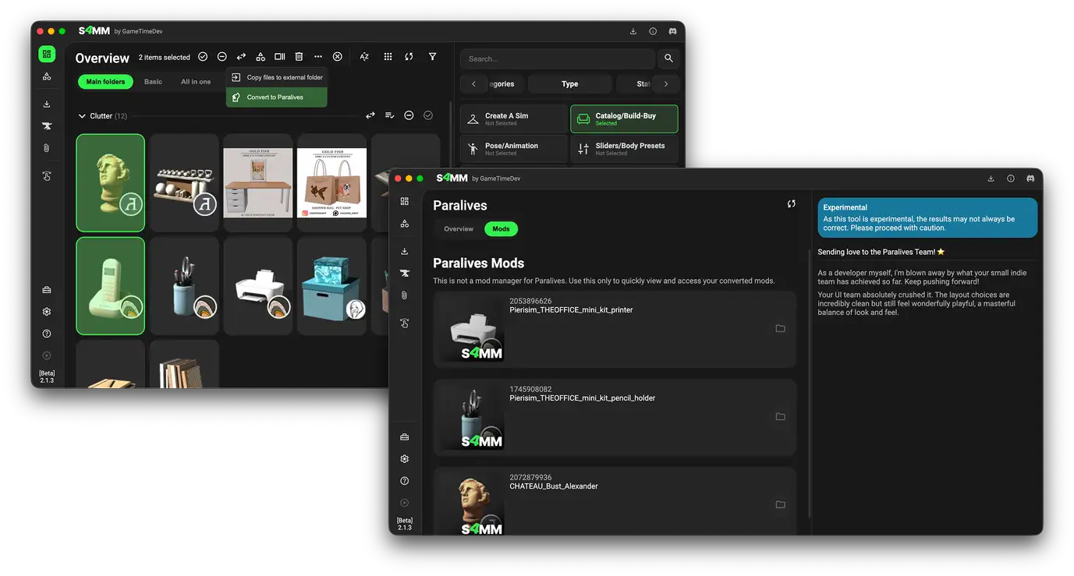Click the move arrows icon in the Overview top toolbar
This screenshot has width=1074, height=576.
pyautogui.click(x=241, y=57)
